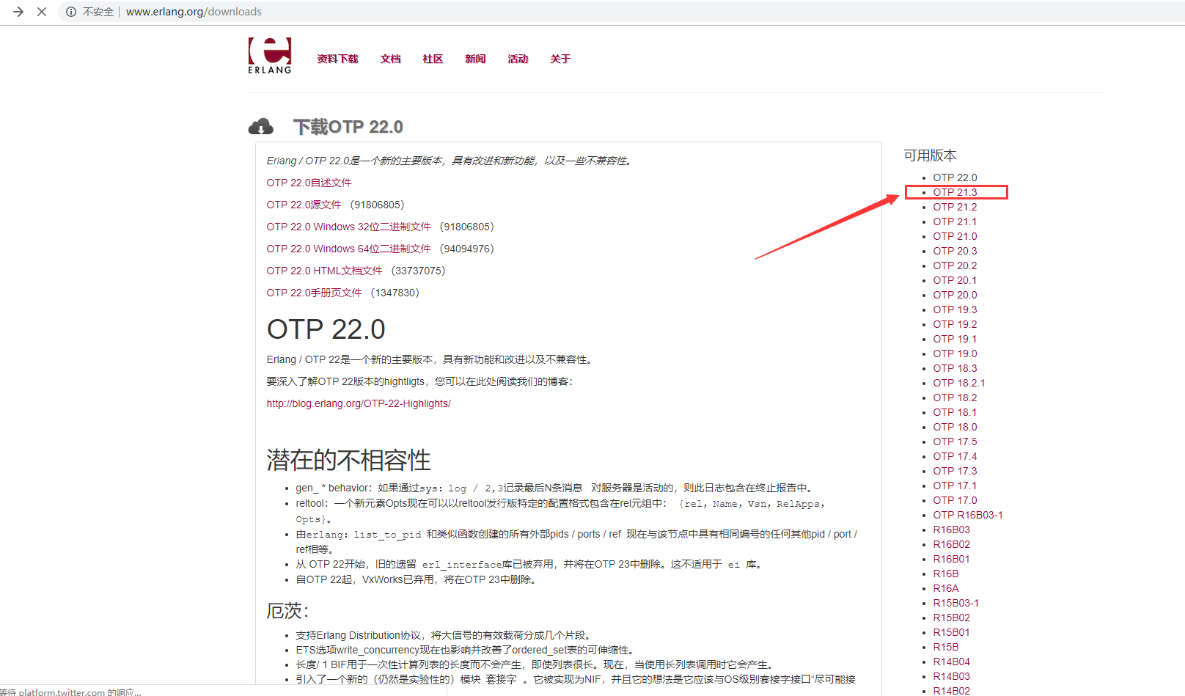Screen dimensions: 1185x696
Task: Click the site security info icon
Action: pyautogui.click(x=71, y=12)
